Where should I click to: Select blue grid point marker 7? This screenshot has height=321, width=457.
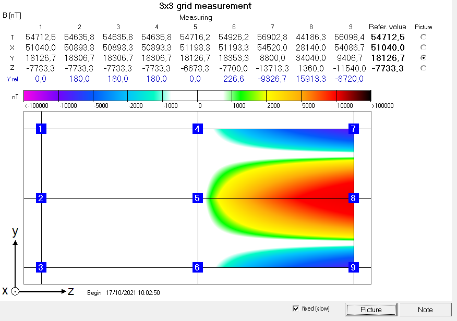tap(354, 129)
